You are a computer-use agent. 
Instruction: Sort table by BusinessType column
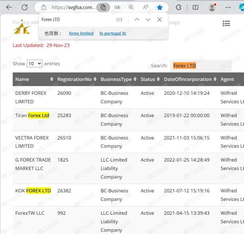point(118,79)
